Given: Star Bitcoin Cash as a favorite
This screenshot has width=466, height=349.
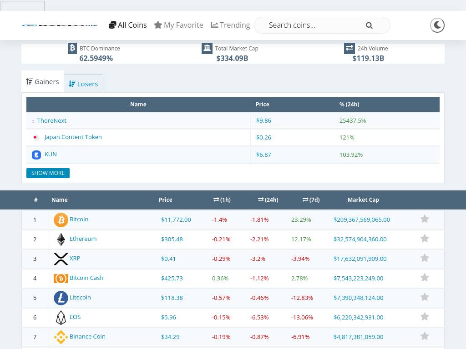Looking at the screenshot, I should point(425,278).
